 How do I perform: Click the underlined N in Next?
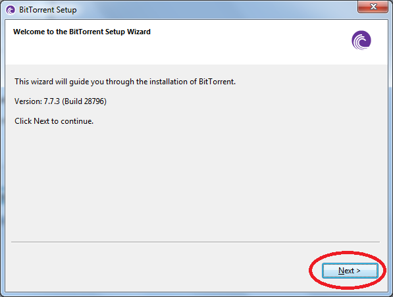pos(341,271)
